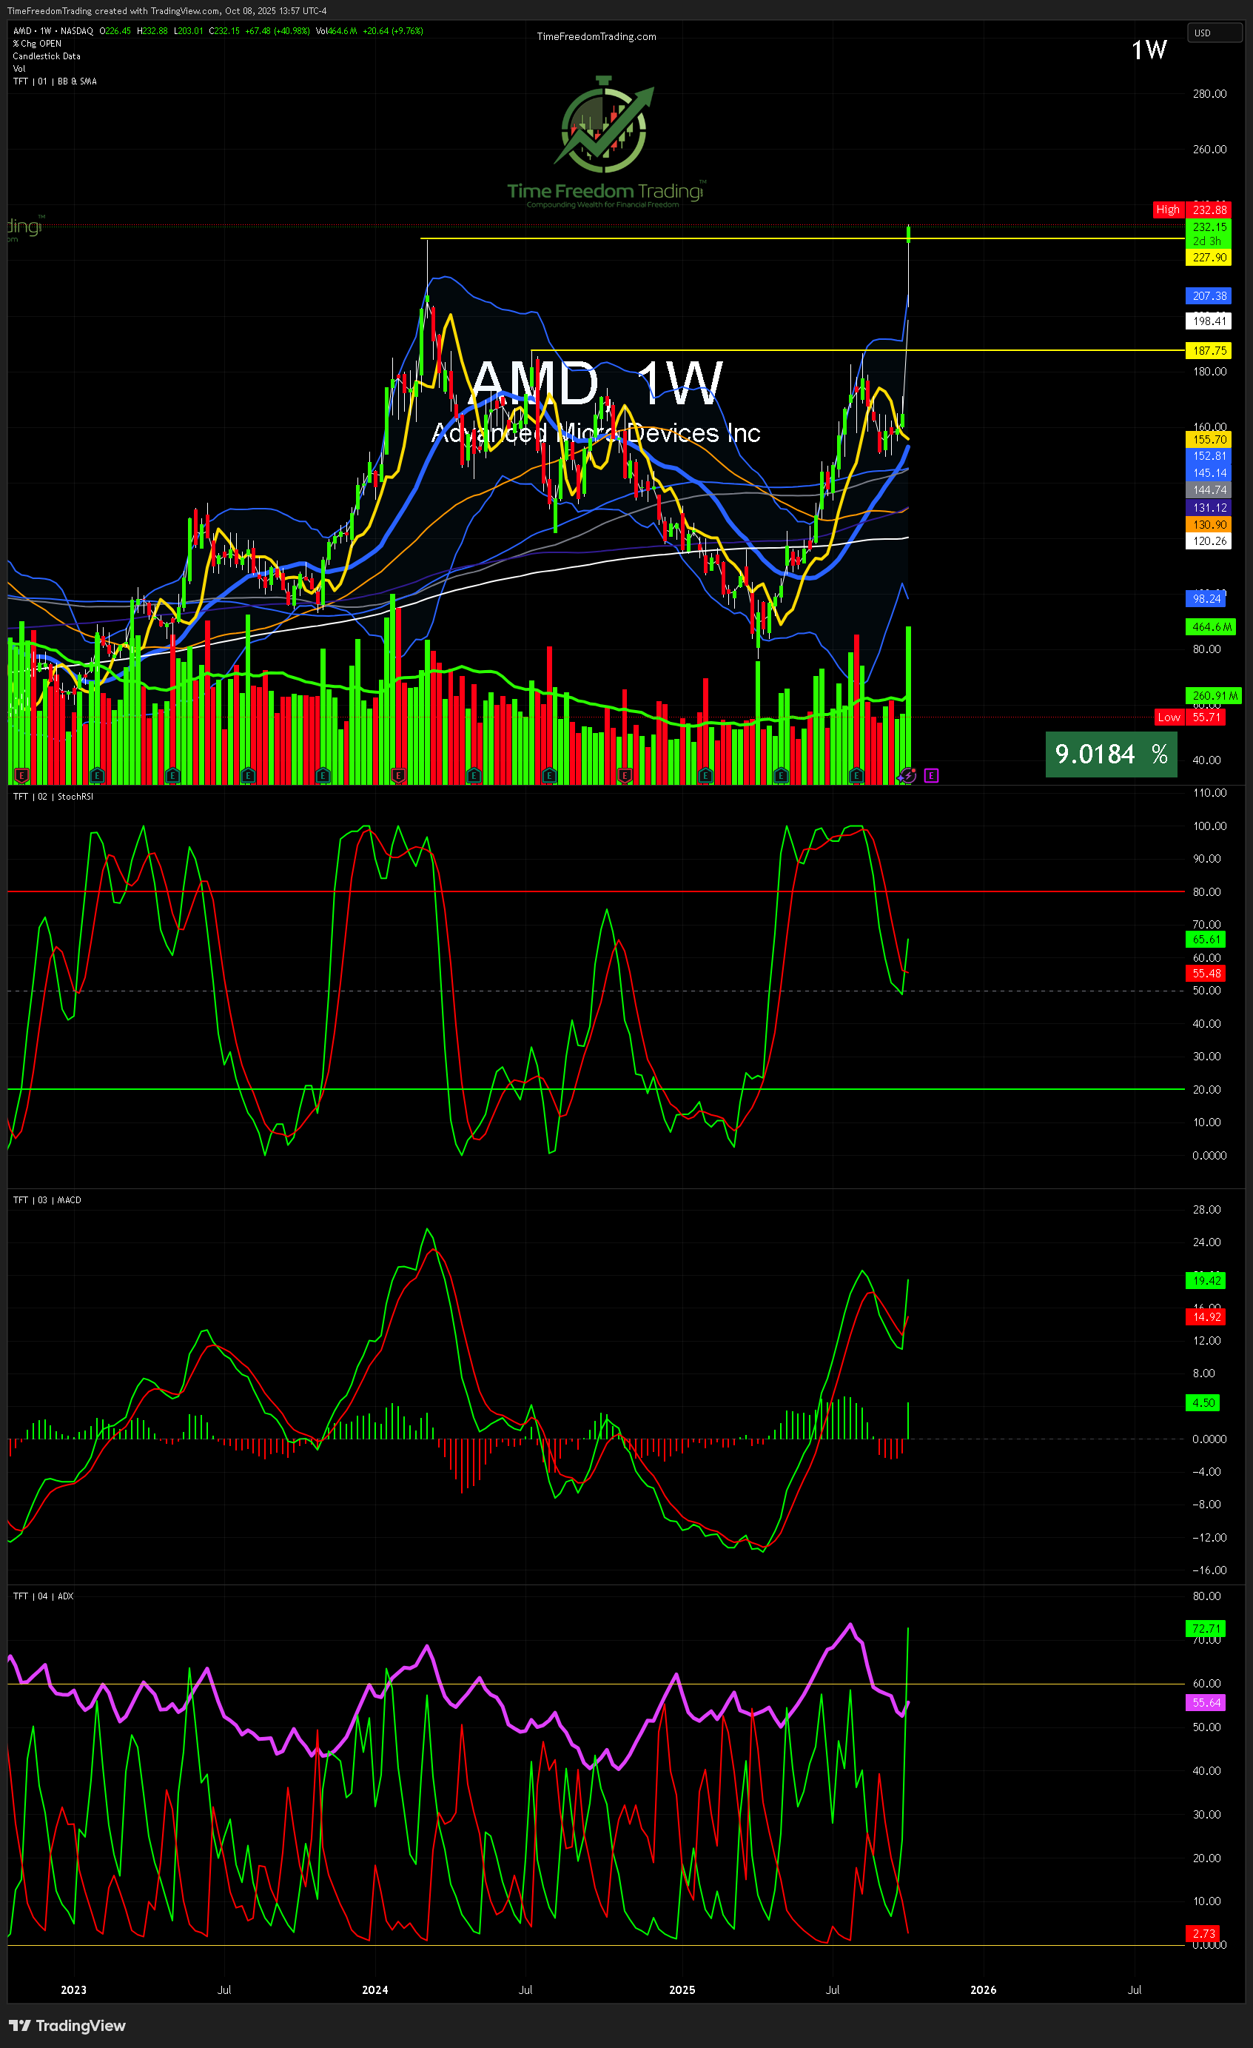Click the green earnings marker above the 2023 label

tap(96, 775)
